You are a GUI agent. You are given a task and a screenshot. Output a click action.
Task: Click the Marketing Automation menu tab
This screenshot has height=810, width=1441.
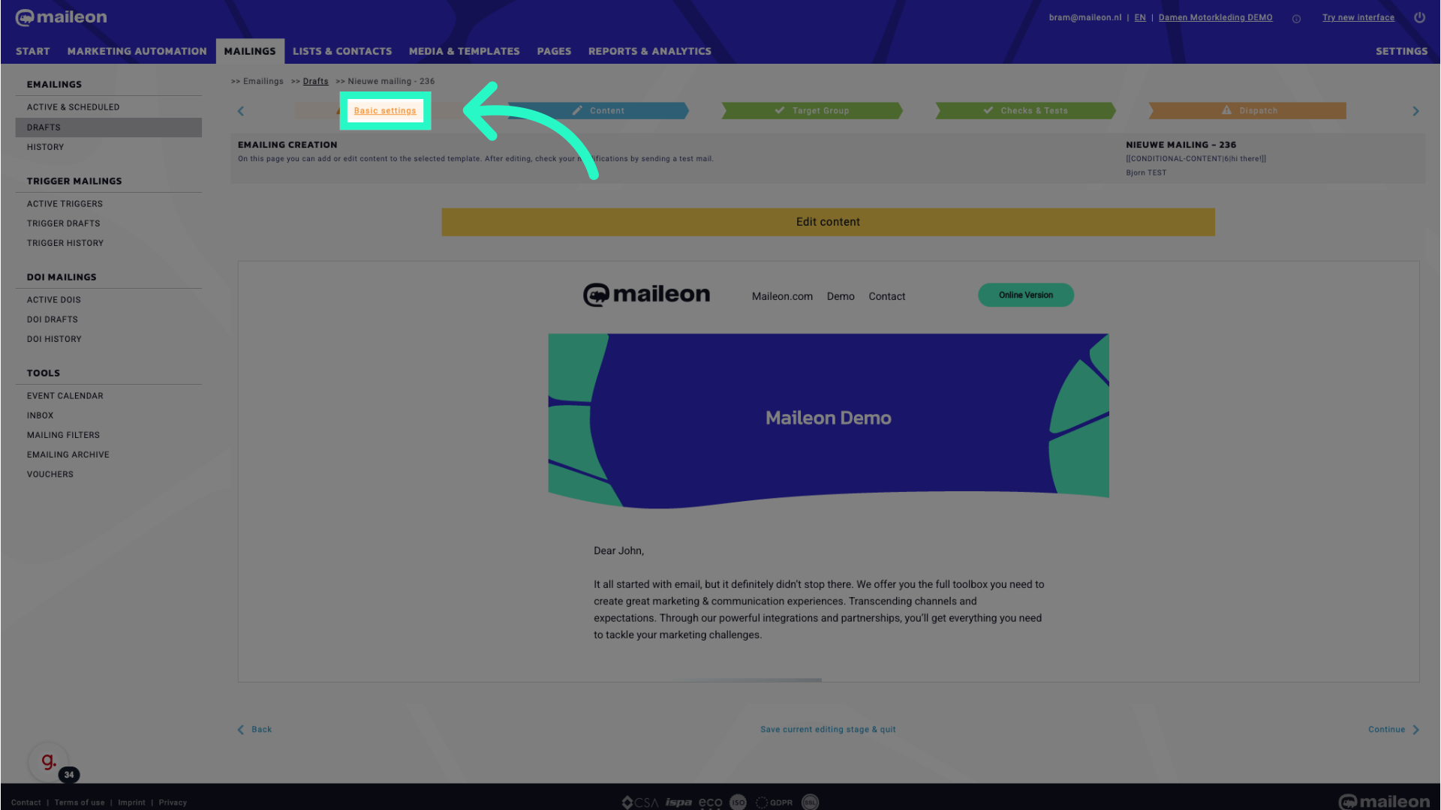[x=137, y=50]
